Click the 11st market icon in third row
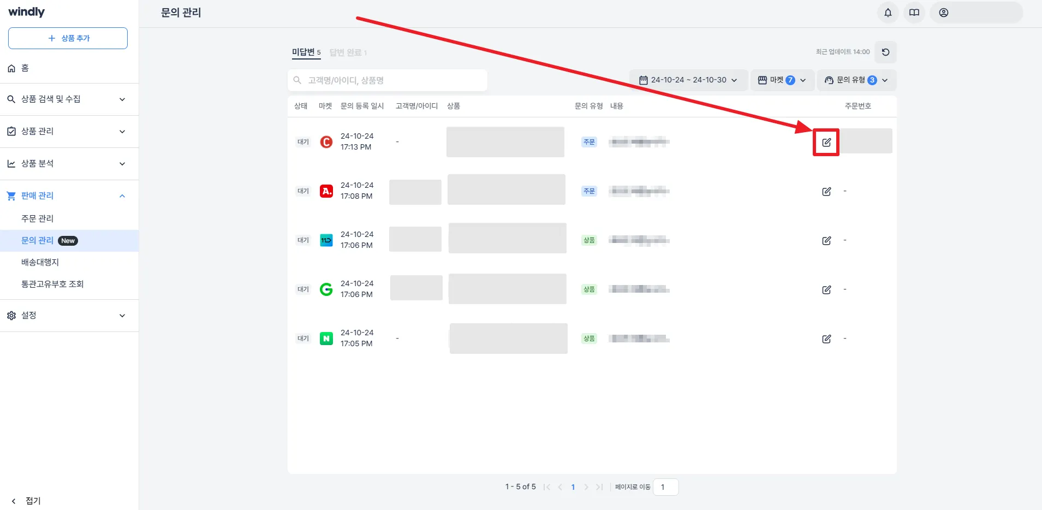 (x=326, y=240)
